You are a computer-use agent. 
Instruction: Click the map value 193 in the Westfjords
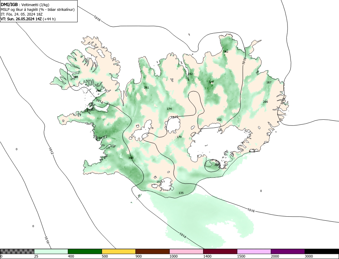click(x=76, y=77)
